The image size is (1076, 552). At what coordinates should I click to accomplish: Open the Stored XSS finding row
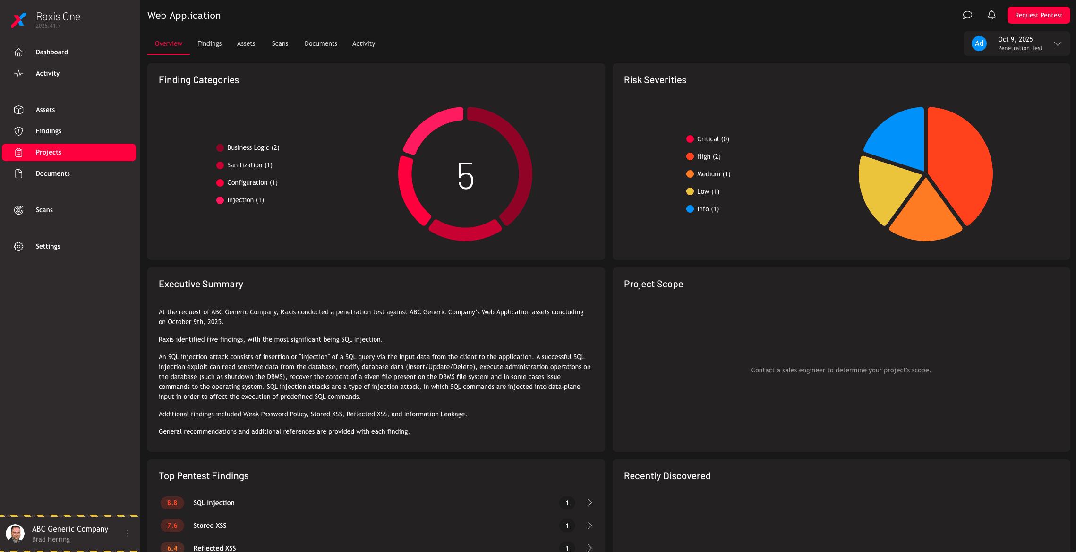(210, 526)
